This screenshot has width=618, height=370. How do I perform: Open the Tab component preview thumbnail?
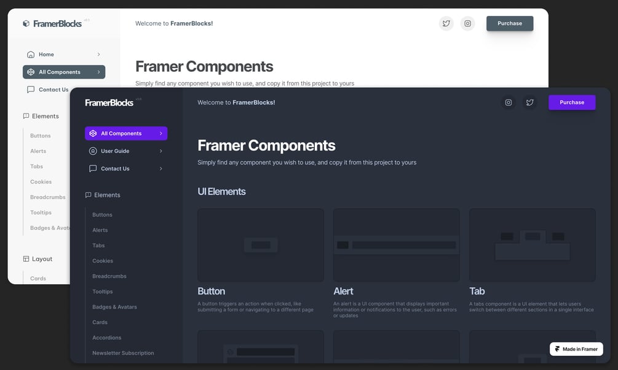(532, 245)
